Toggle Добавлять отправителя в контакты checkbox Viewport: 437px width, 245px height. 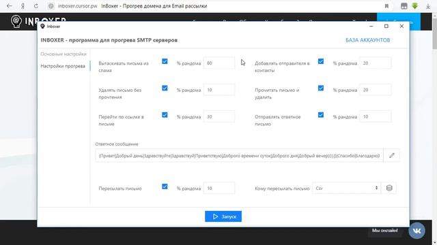coord(321,61)
